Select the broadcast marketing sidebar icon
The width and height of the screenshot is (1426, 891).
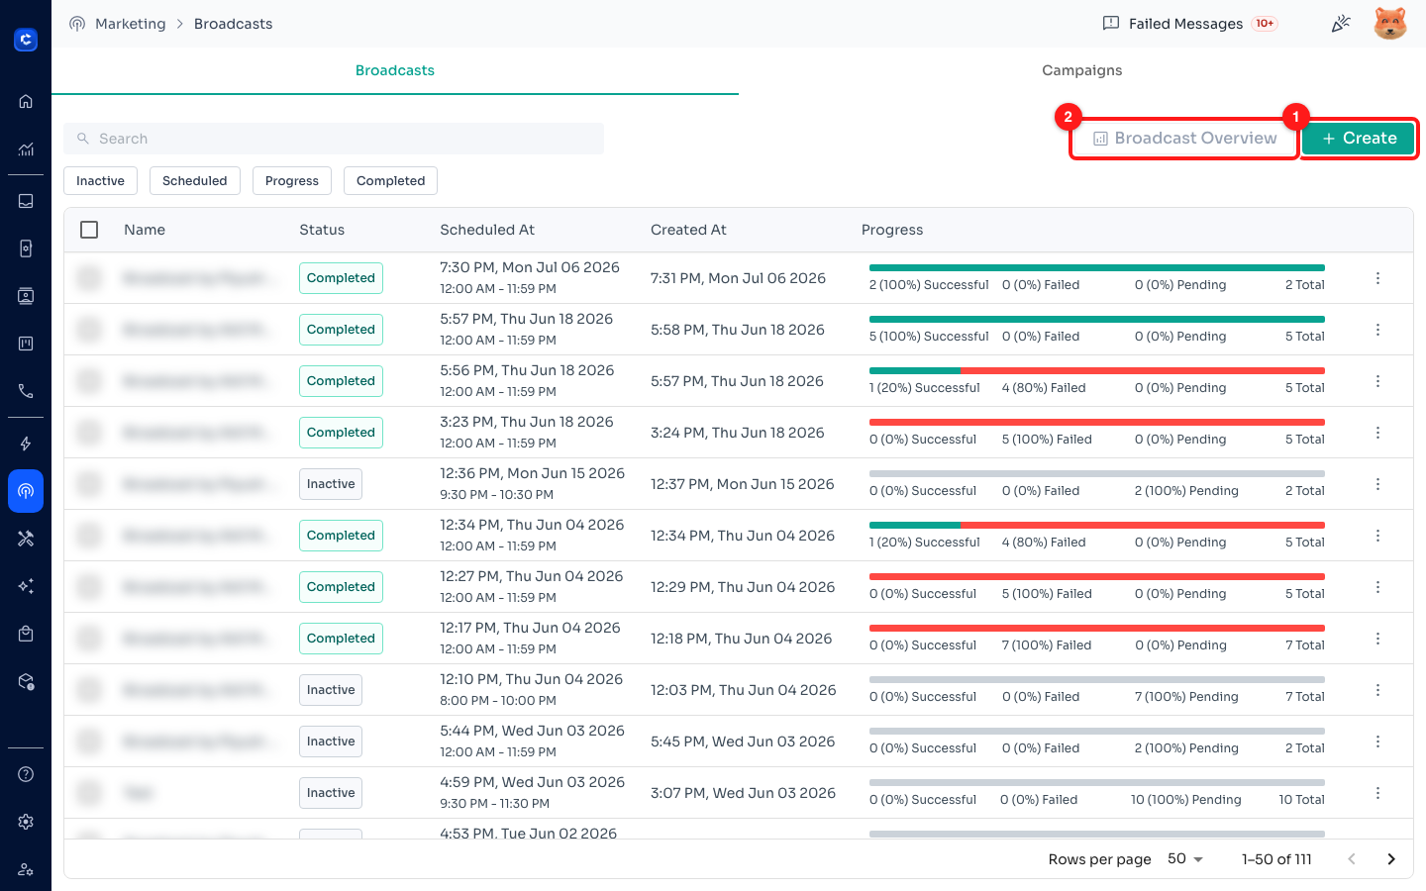pos(26,491)
